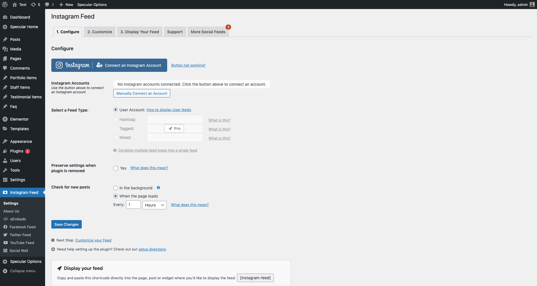Click the [instagram-feed] shortcode field
Image resolution: width=537 pixels, height=286 pixels.
(x=255, y=278)
